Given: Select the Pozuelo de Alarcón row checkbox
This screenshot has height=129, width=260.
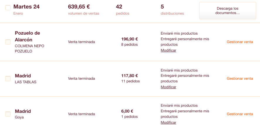Looking at the screenshot, I should [8, 42].
